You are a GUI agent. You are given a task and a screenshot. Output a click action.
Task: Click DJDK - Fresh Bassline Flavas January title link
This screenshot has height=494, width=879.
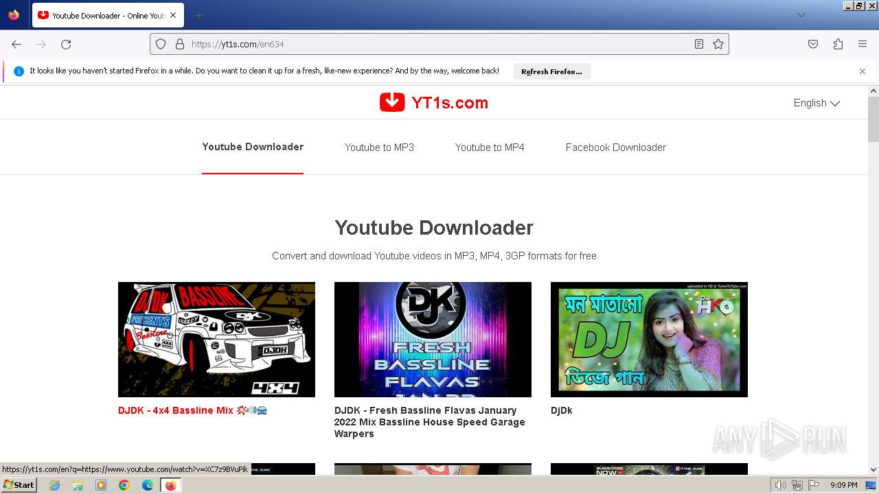(430, 422)
